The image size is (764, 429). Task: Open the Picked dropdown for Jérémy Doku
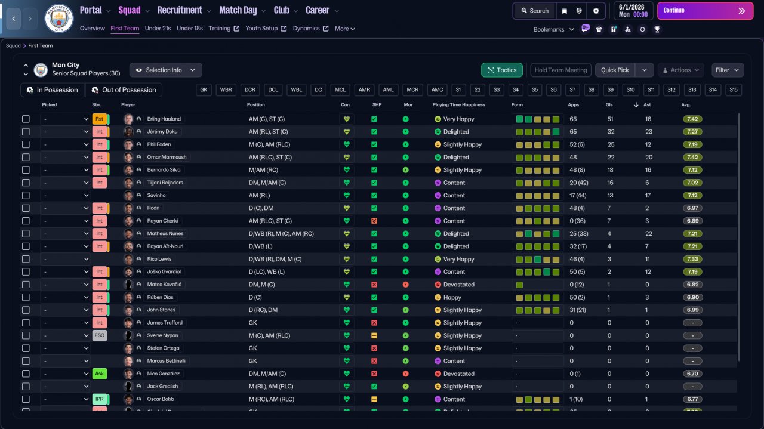coord(65,132)
